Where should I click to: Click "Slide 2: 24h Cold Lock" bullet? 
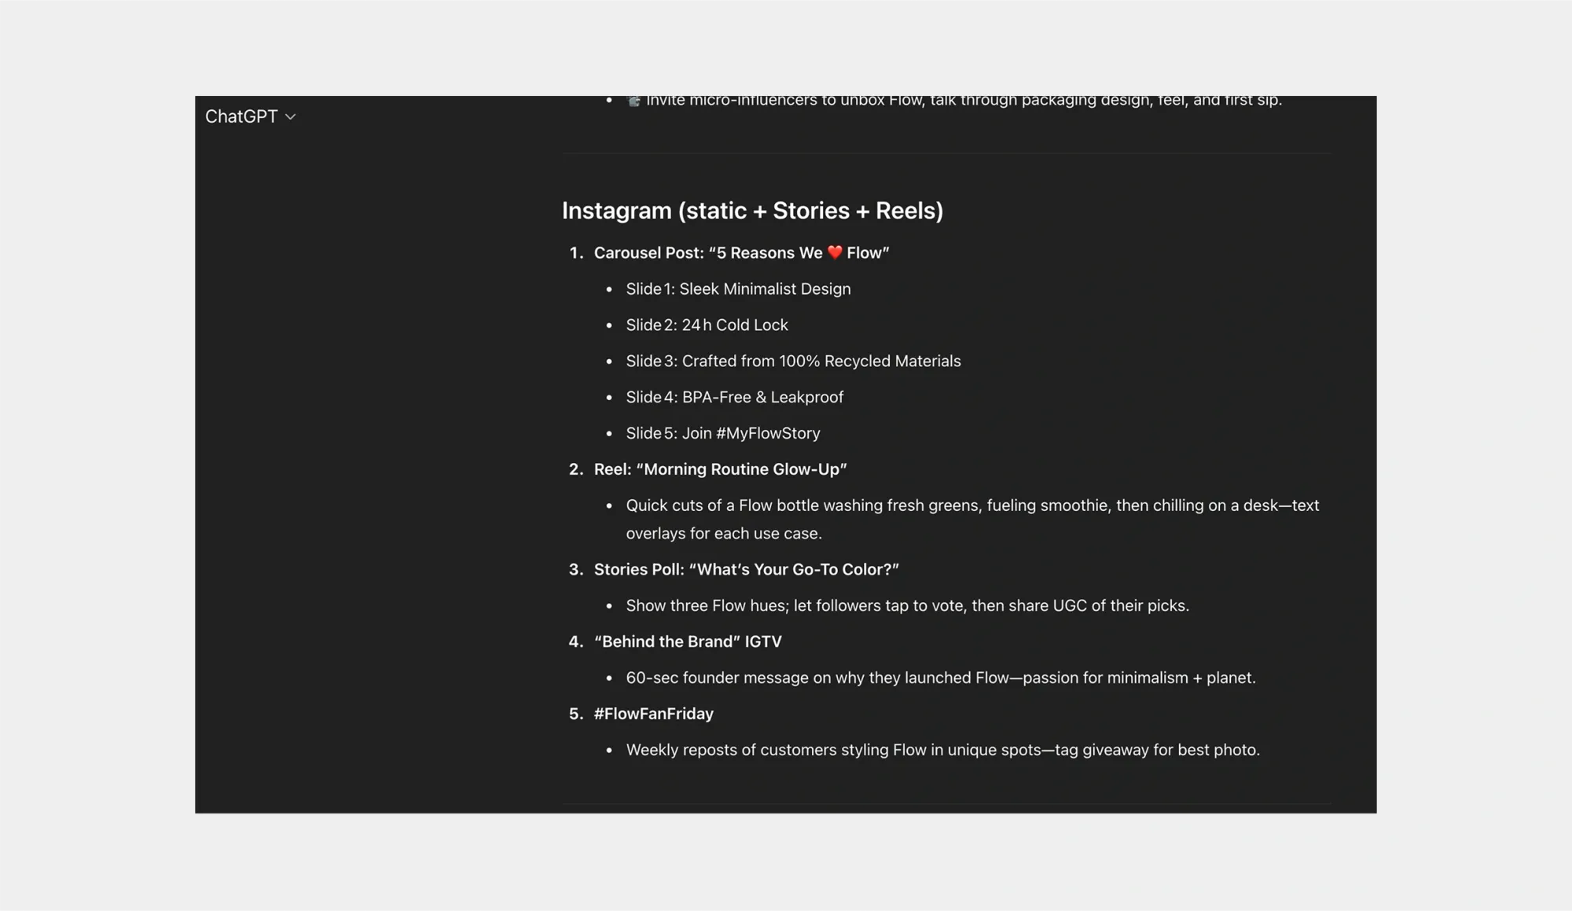pos(707,325)
